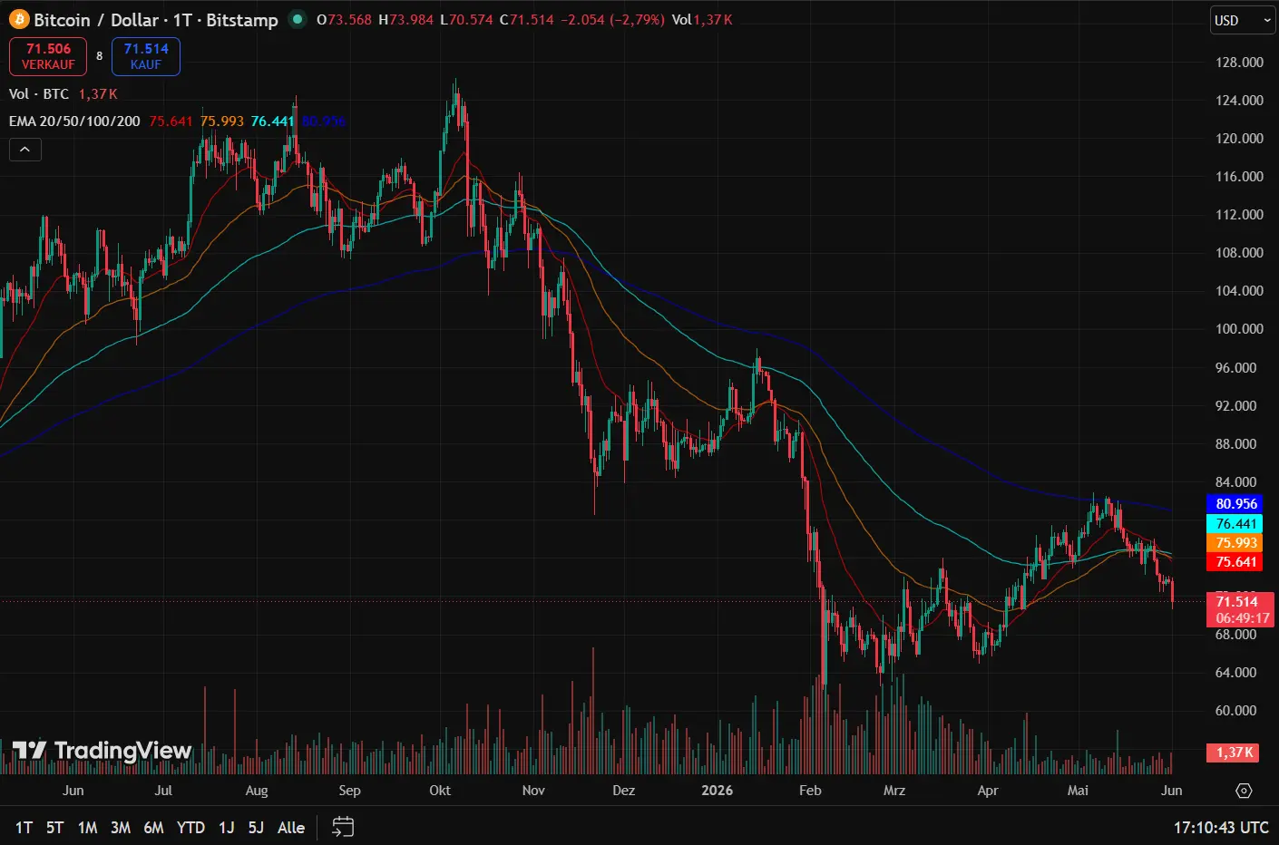Select the 5T time range
The image size is (1279, 845).
click(54, 827)
